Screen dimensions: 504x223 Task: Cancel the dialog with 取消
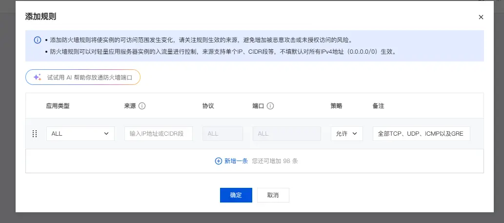273,195
